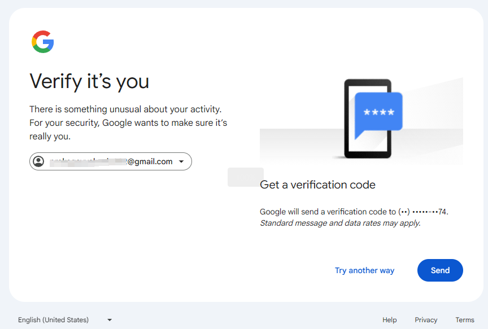The image size is (488, 329).
Task: Open the Privacy link
Action: point(426,319)
